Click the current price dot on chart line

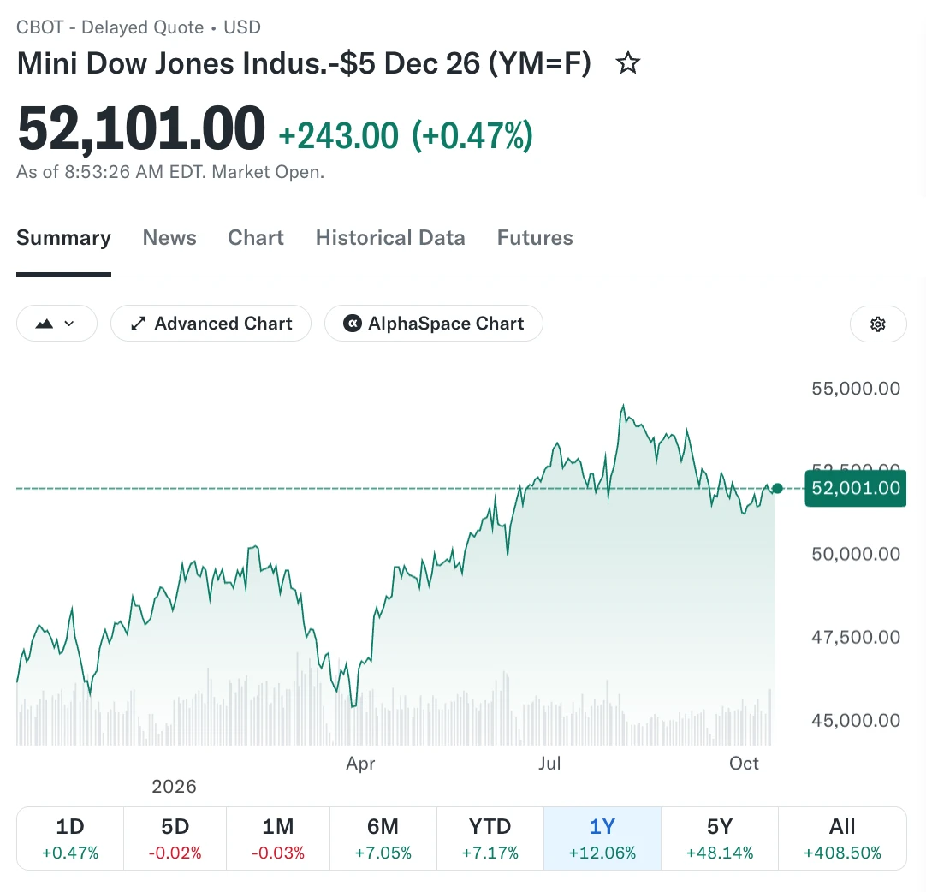777,488
